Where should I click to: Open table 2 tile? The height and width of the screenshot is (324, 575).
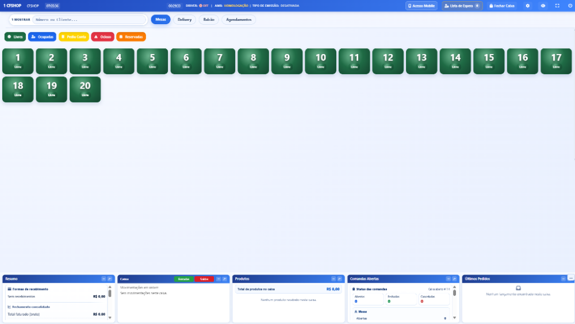pyautogui.click(x=51, y=61)
